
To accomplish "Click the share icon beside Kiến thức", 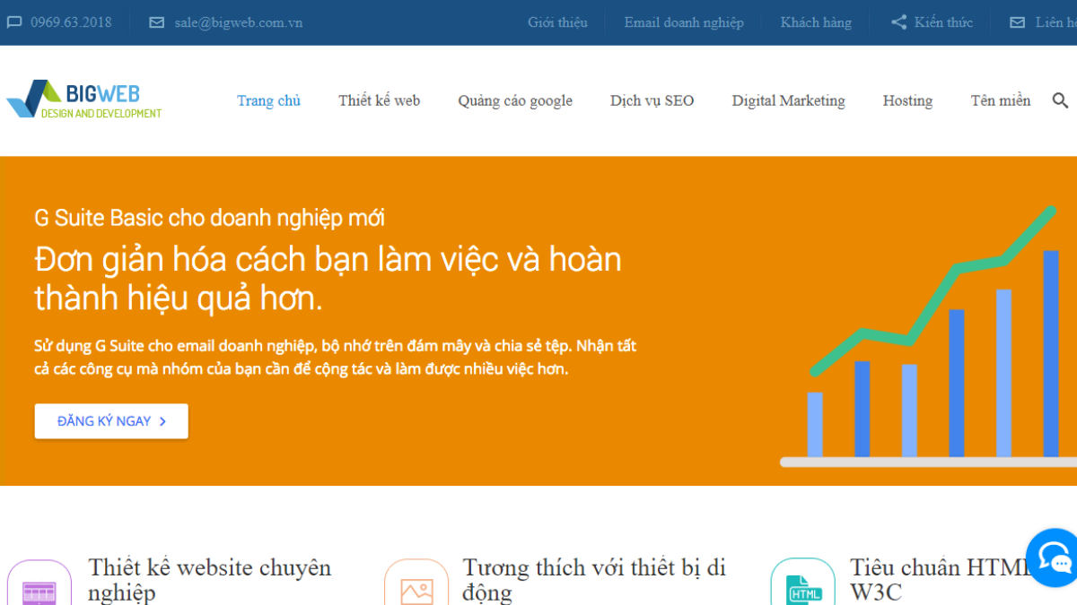I will tap(898, 22).
